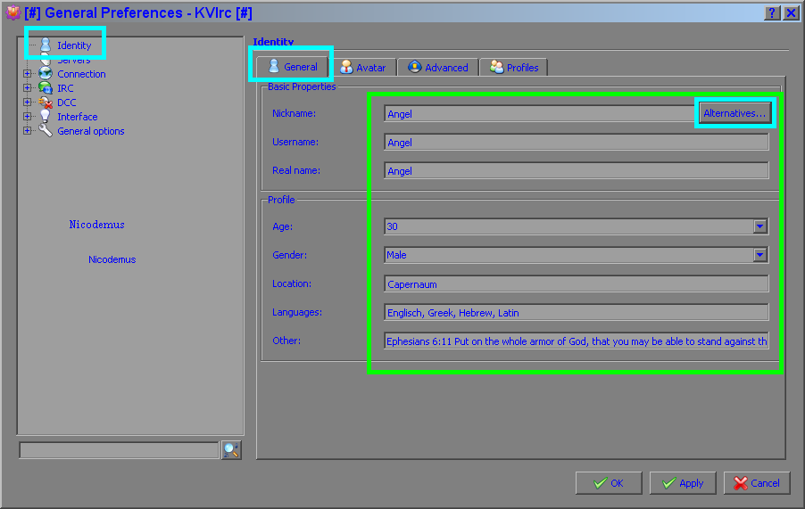The image size is (805, 509).
Task: Confirm settings with OK button
Action: pyautogui.click(x=609, y=483)
